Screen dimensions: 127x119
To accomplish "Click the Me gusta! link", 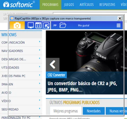I will click(84, 25).
